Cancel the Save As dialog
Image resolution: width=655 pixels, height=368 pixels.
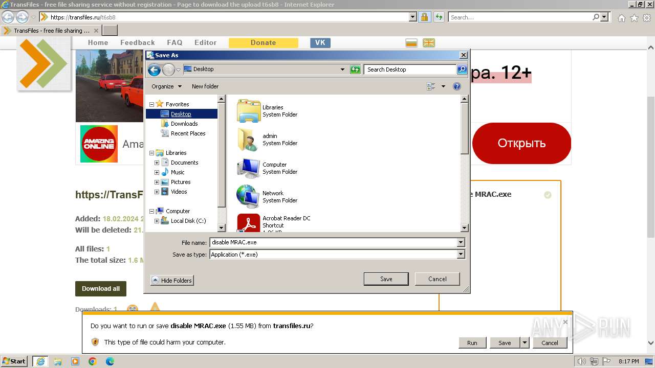(x=438, y=279)
